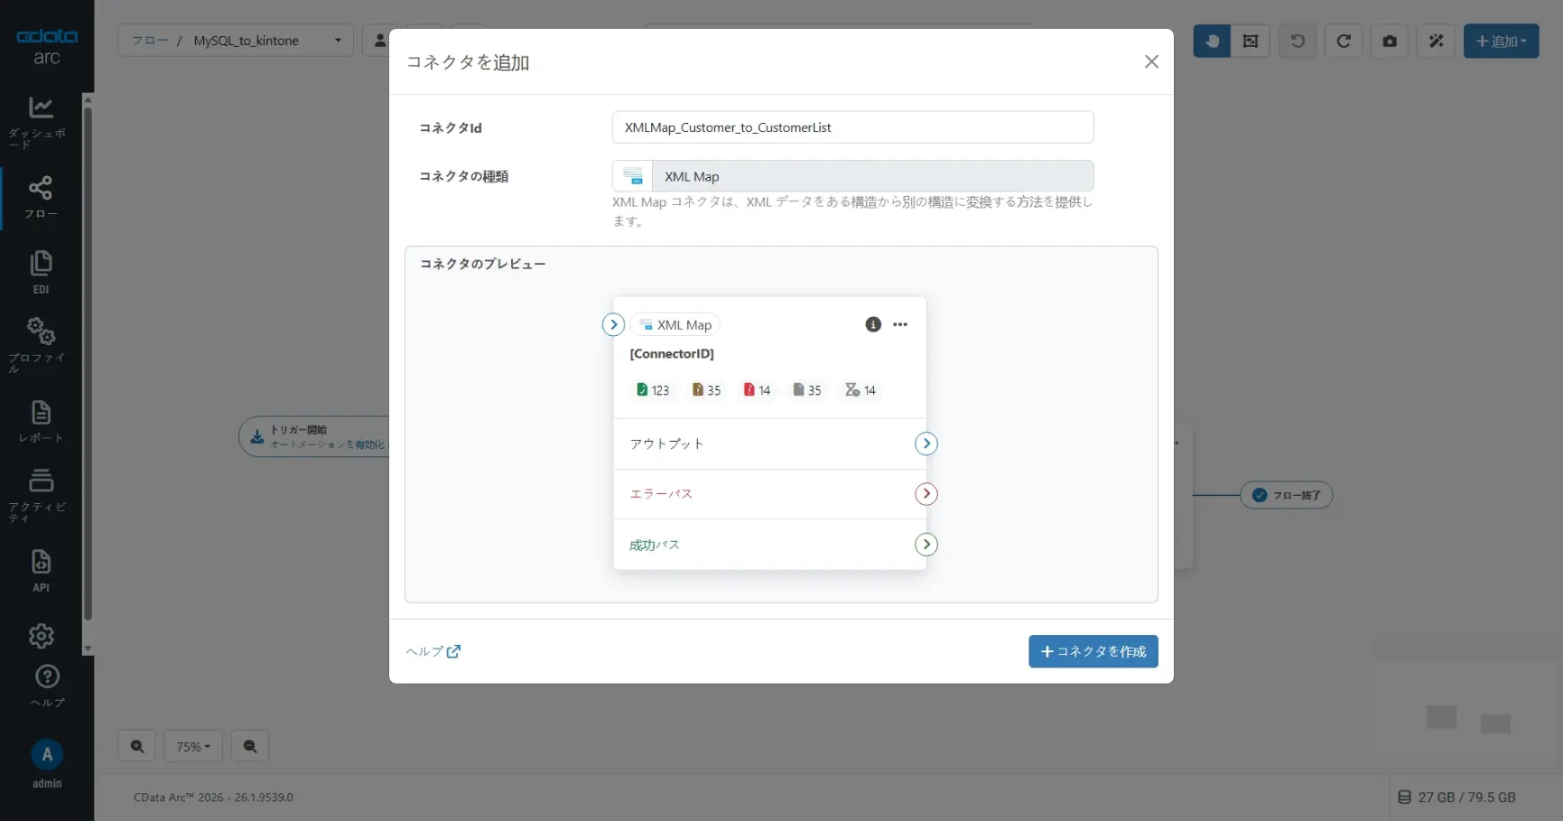The image size is (1563, 821).
Task: Open the ダッシュボード sidebar item
Action: click(41, 122)
